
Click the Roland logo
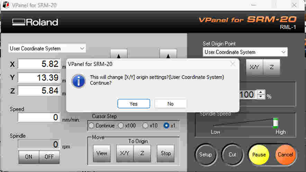(x=35, y=22)
